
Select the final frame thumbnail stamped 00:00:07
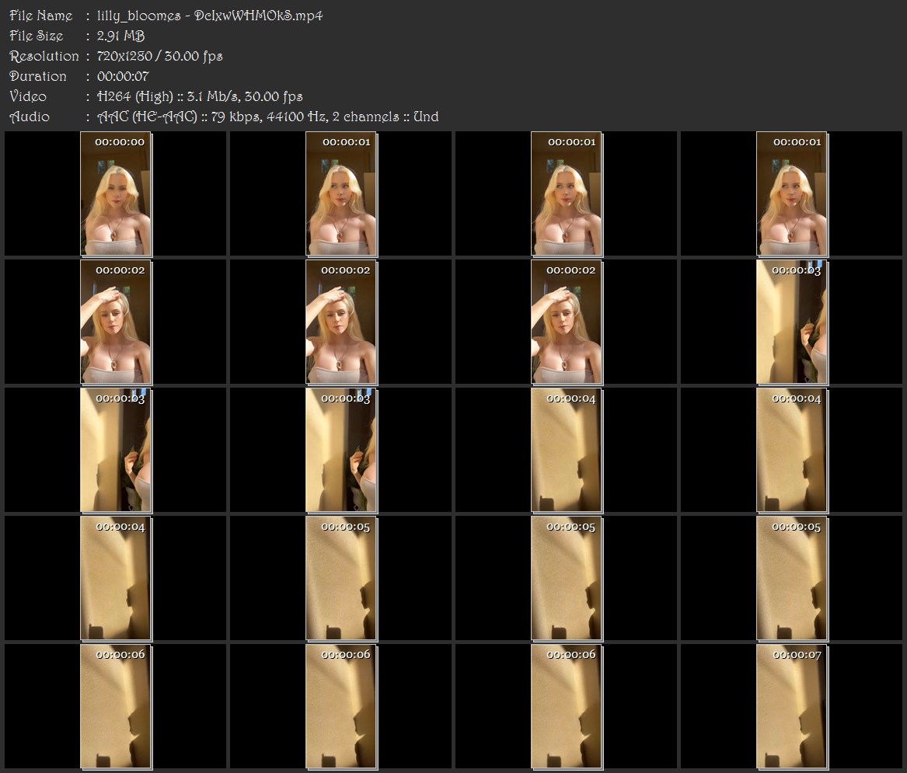click(792, 706)
